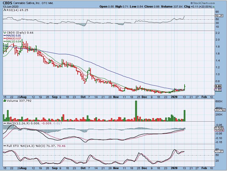Click the CBDS (Daily) bar-chart legend icon
The width and height of the screenshot is (227, 171).
pos(5,33)
